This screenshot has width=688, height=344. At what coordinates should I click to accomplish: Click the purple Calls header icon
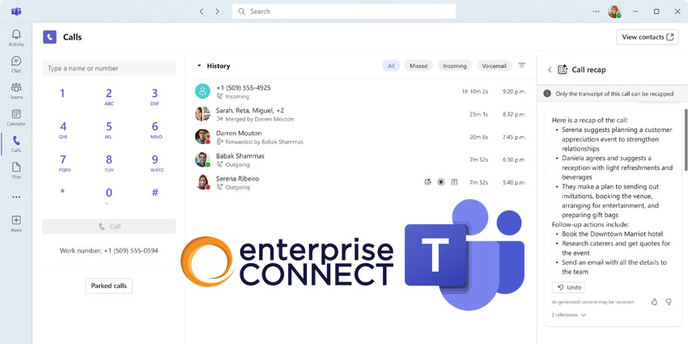click(49, 37)
